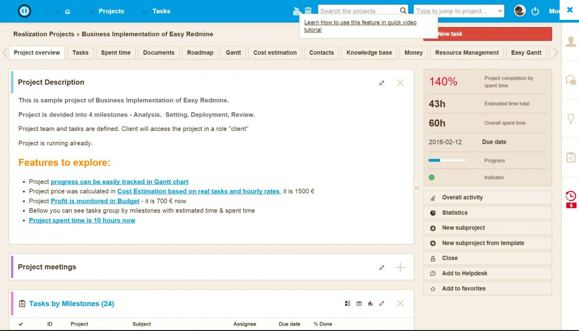Expand the Project meetings module

(401, 268)
